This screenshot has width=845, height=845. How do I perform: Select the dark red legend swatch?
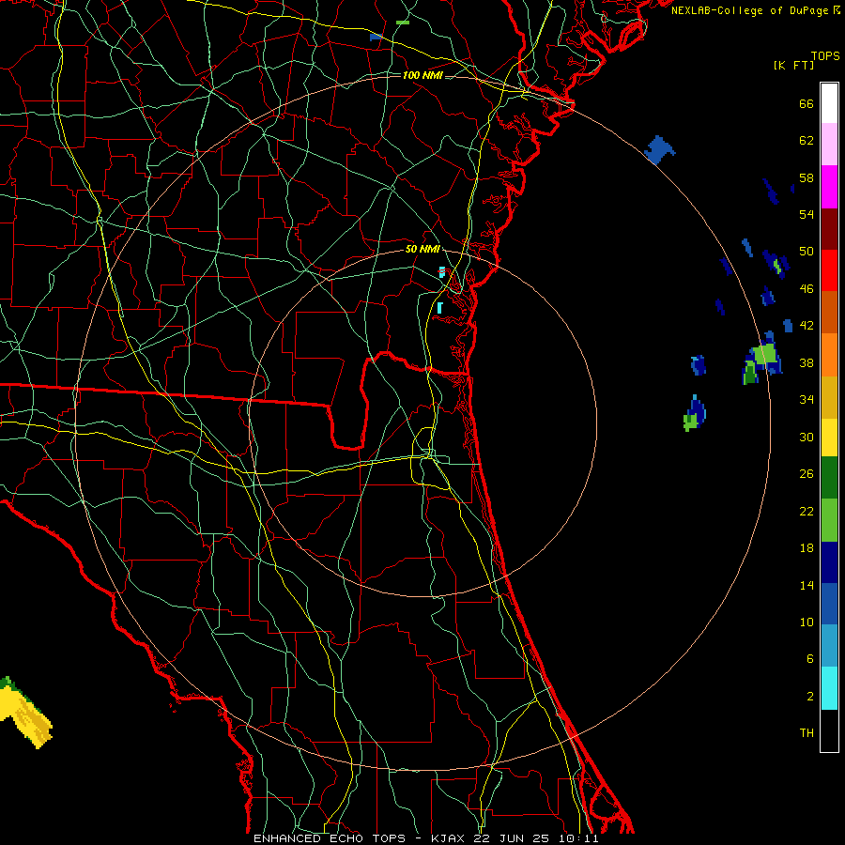click(829, 229)
